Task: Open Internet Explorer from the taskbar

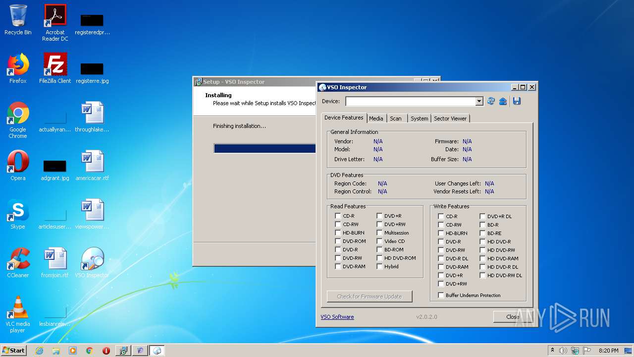Action: pos(39,351)
